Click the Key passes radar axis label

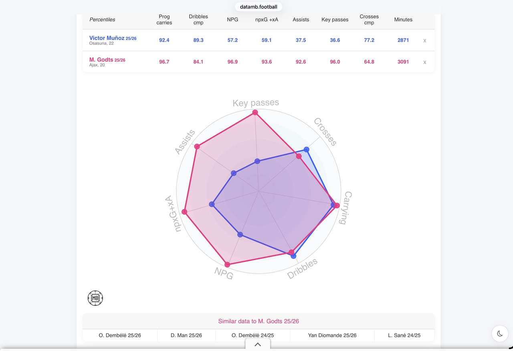point(256,103)
